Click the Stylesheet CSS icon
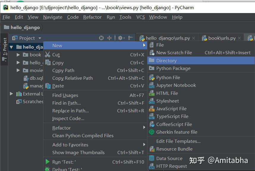 (152, 101)
